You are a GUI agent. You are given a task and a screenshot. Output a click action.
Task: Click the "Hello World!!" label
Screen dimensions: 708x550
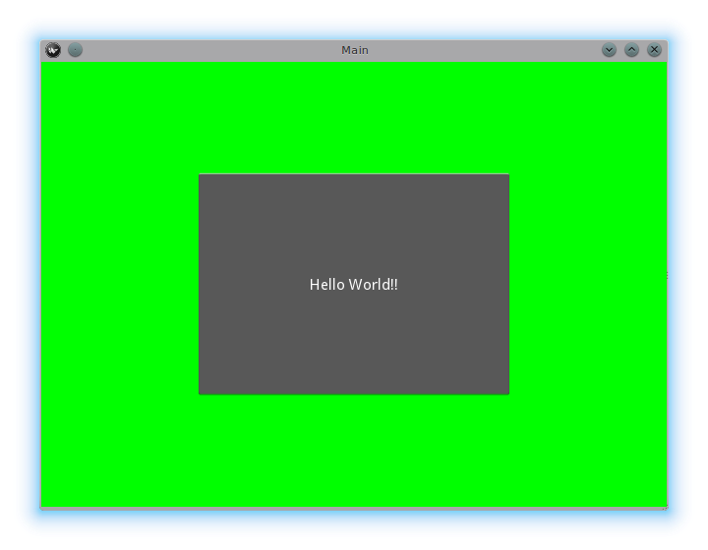coord(354,285)
